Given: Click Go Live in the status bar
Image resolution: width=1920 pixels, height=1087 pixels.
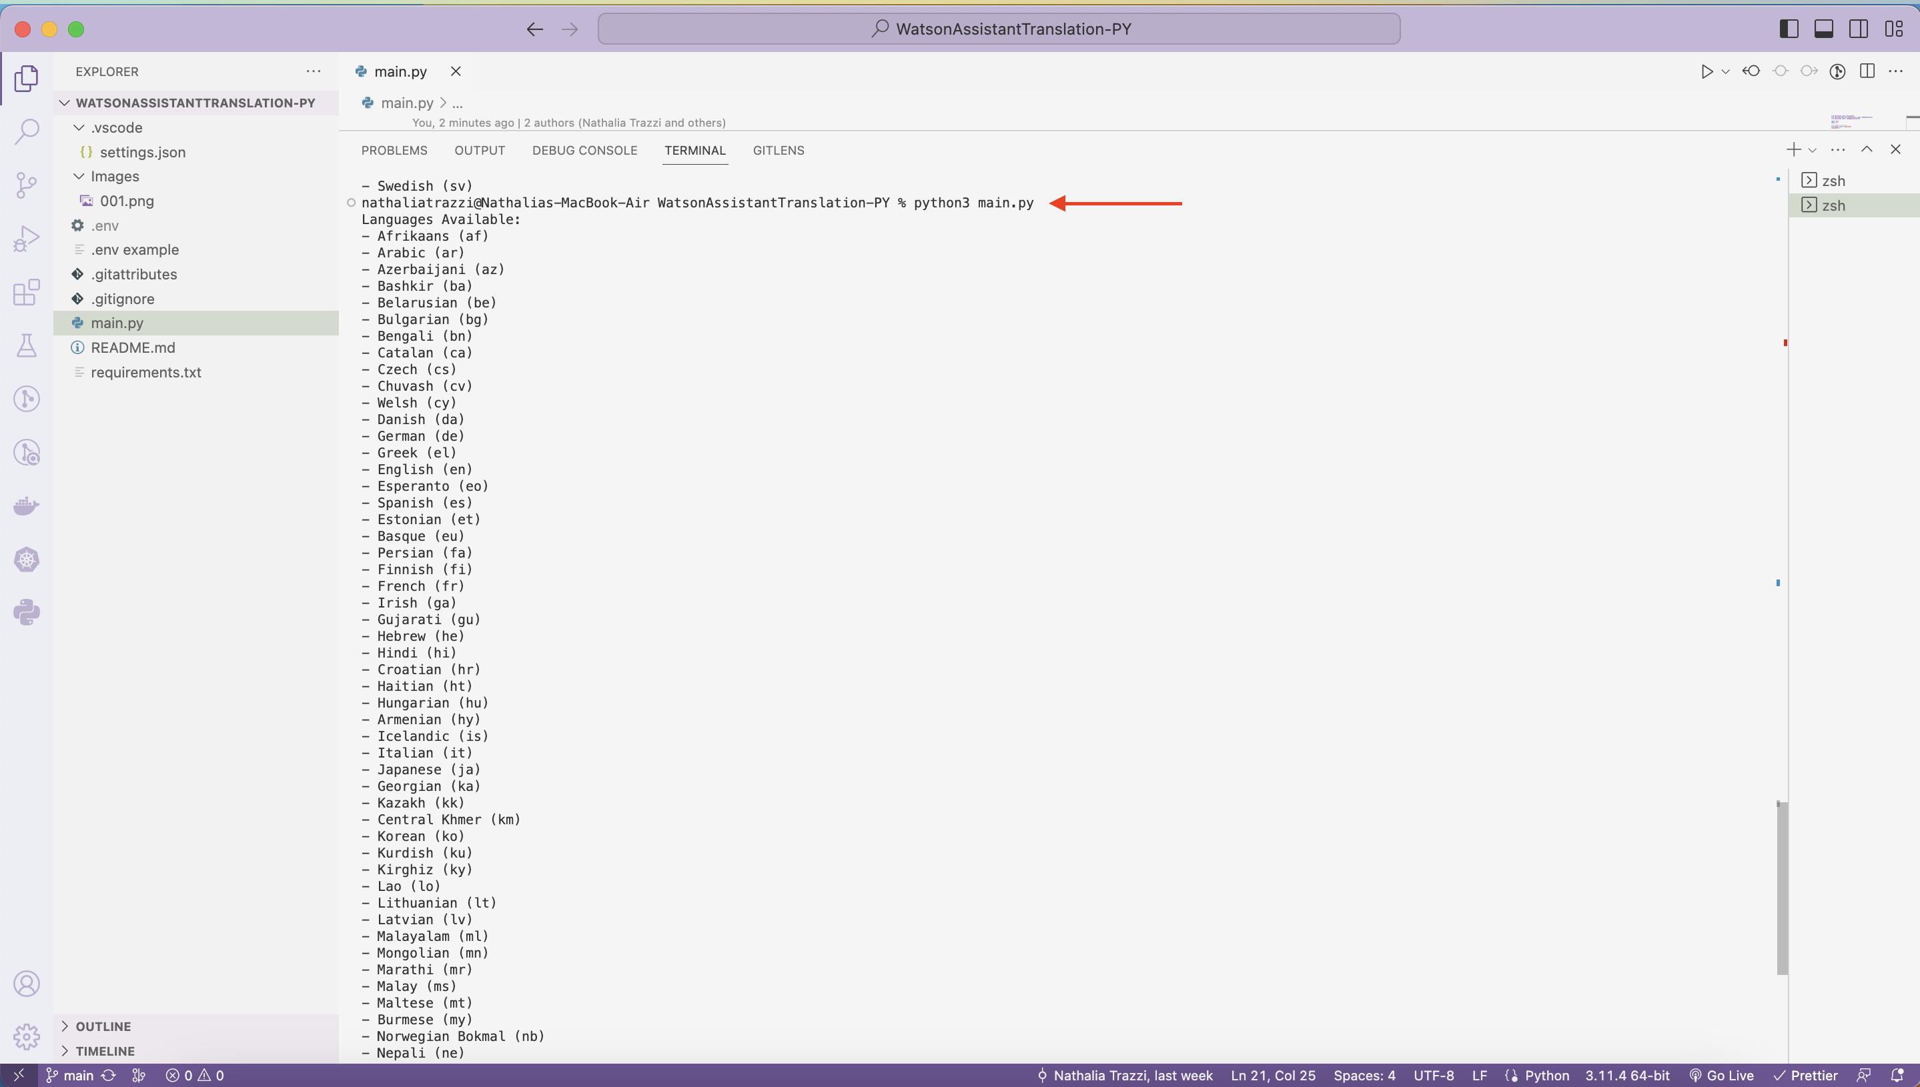Looking at the screenshot, I should (1721, 1075).
